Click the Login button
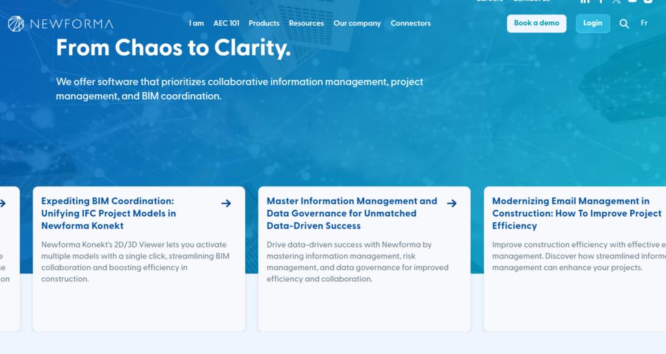This screenshot has width=666, height=354. (593, 23)
